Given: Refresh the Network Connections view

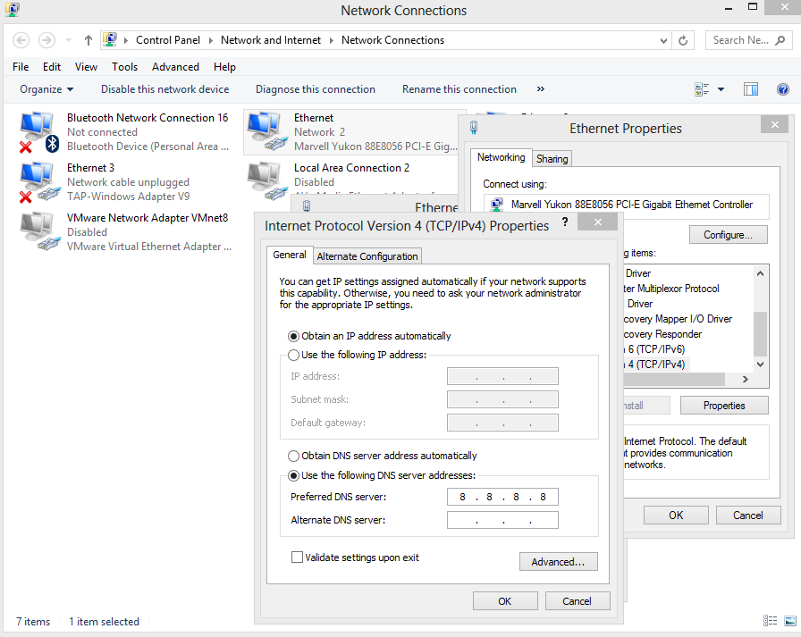Looking at the screenshot, I should click(683, 40).
